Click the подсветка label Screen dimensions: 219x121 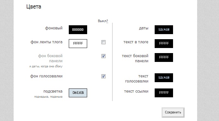point(53,91)
